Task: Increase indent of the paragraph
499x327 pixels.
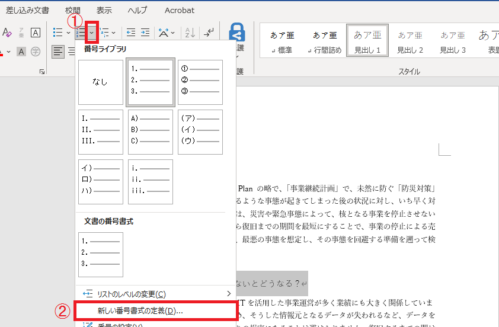Action: [x=145, y=32]
